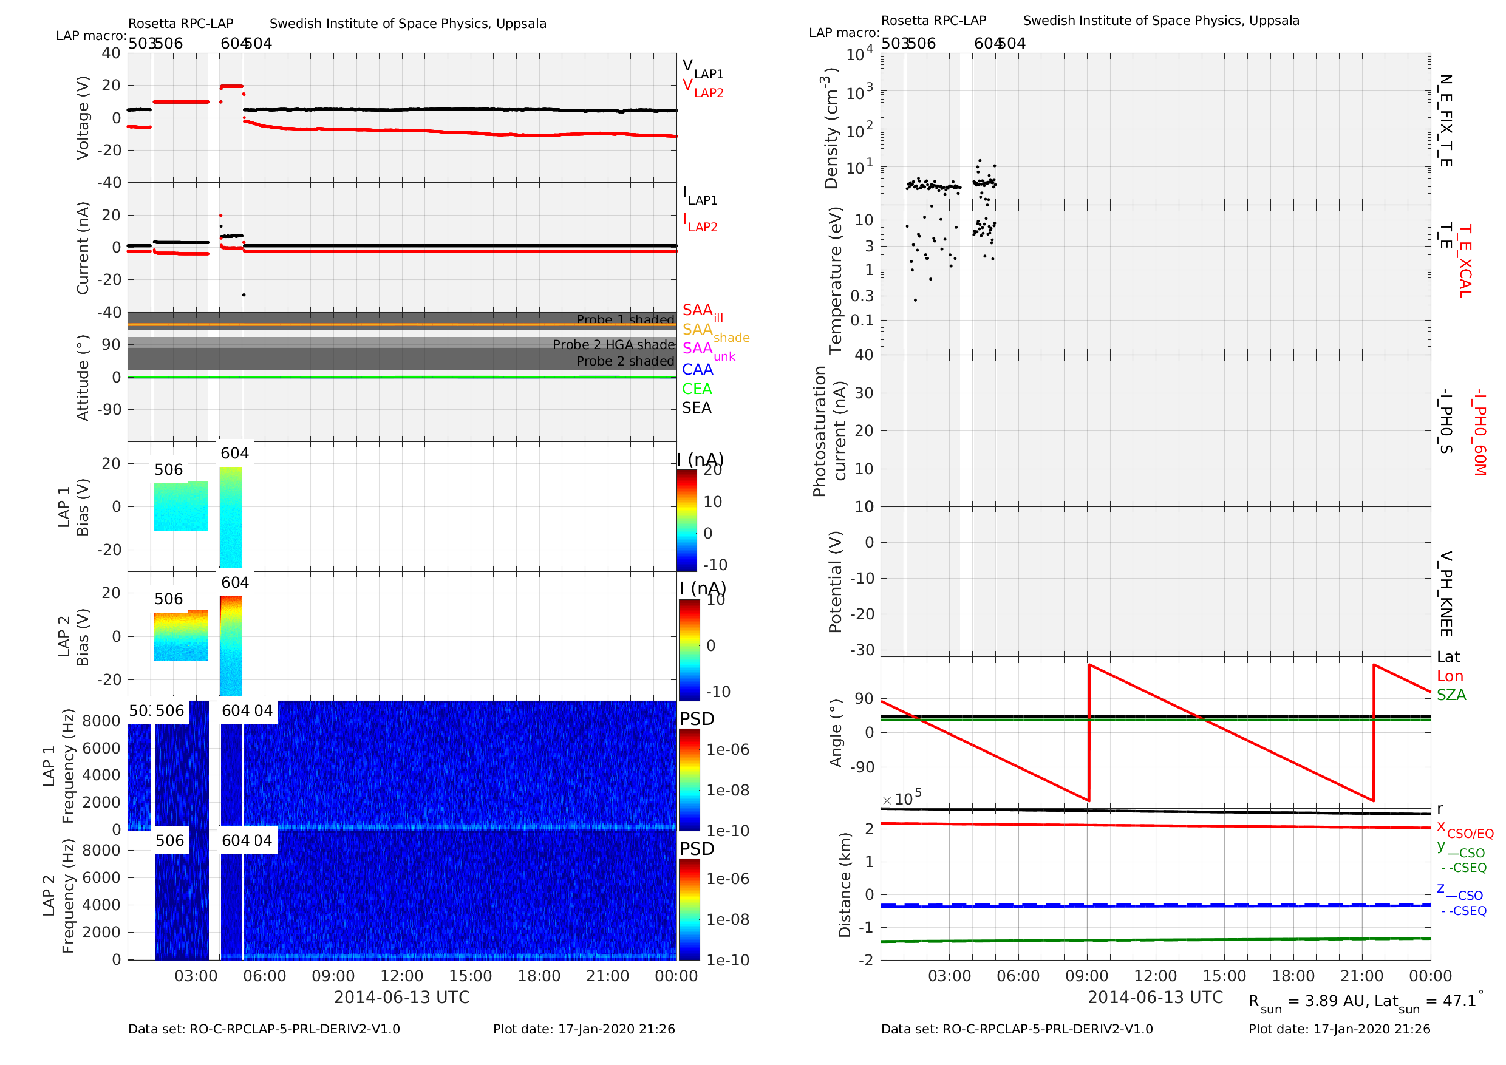Click the blue z CSO legend label
1506x1065 pixels.
pos(1460,892)
